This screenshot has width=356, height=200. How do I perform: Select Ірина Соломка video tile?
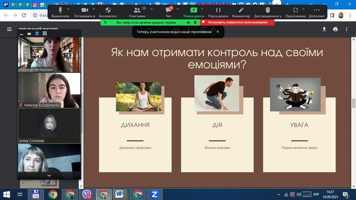pos(49,126)
